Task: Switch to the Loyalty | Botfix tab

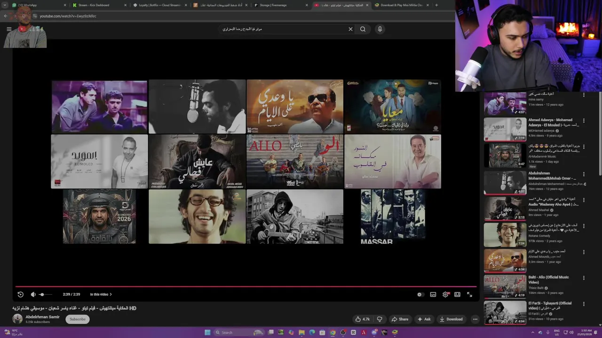Action: (160, 5)
